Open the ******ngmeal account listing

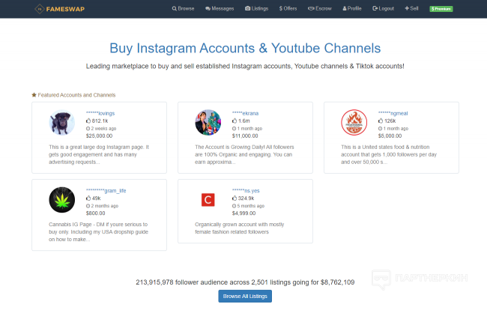tap(392, 113)
